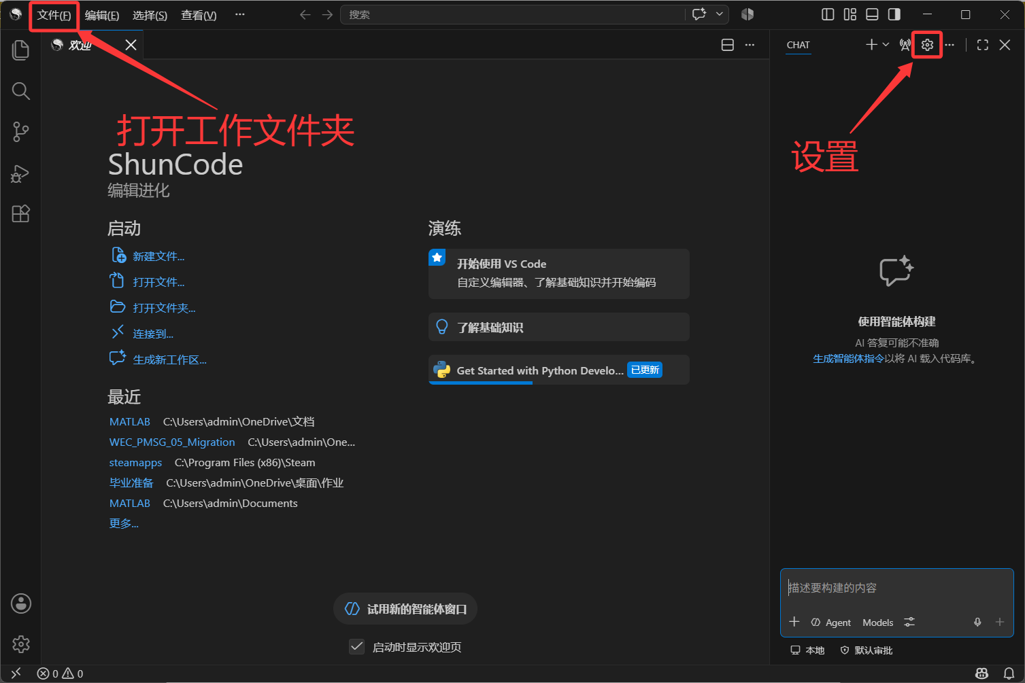Open the Models picker dropdown
This screenshot has height=683, width=1025.
878,623
